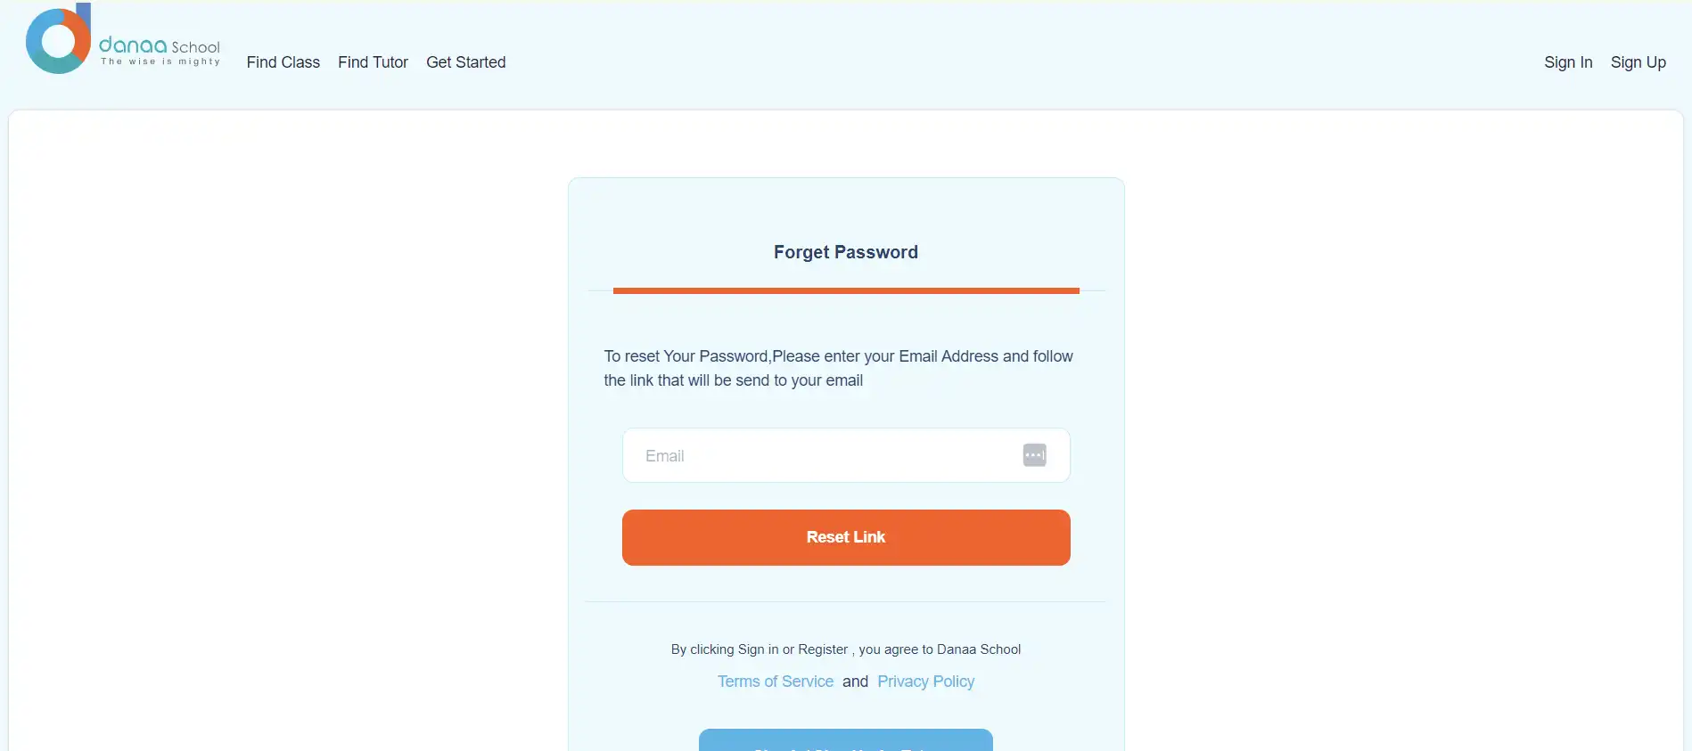Click the Email placeholder text
The image size is (1692, 751).
coord(665,456)
